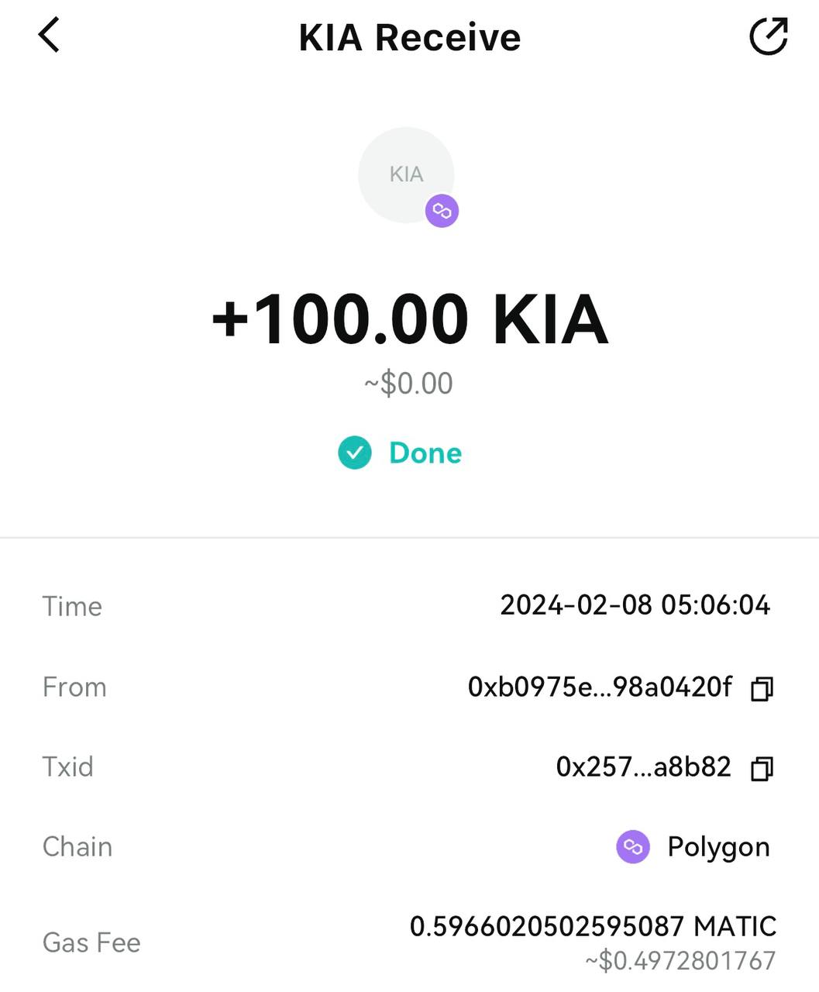Tap the KIA Receive title
This screenshot has height=992, width=819.
(410, 37)
